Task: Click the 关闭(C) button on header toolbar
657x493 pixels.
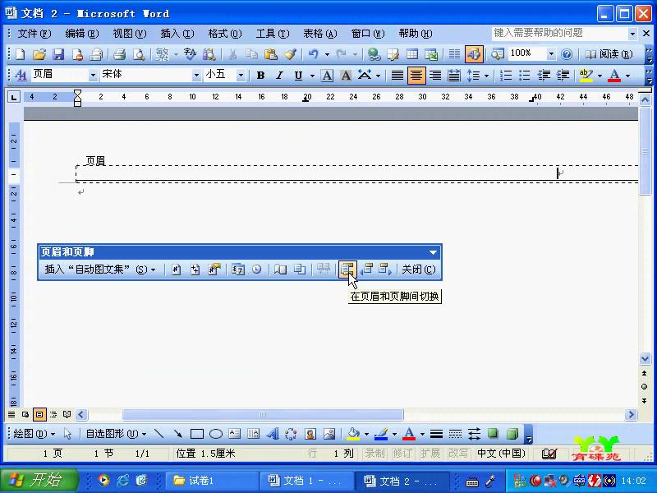Action: pos(419,270)
